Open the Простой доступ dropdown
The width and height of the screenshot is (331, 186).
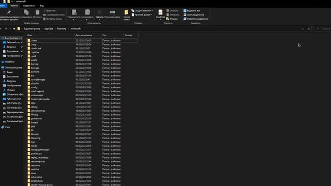(142, 15)
